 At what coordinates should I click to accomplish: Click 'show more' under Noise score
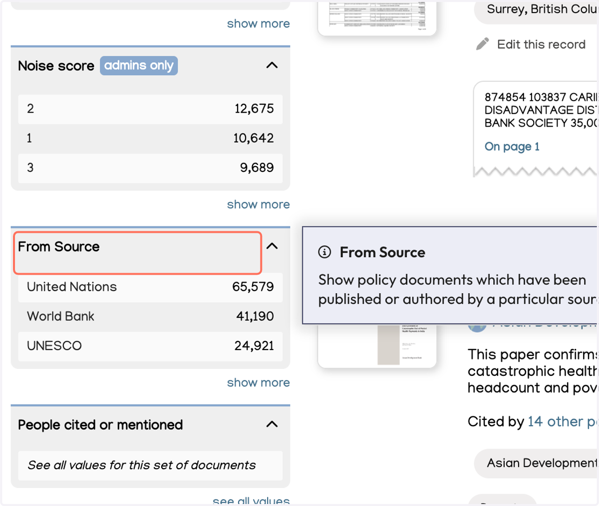258,204
